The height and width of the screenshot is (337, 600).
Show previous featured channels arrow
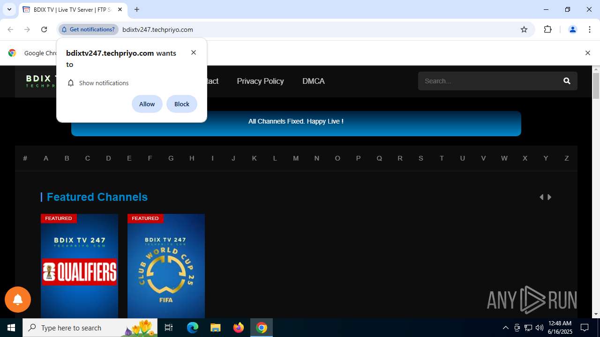coord(541,197)
